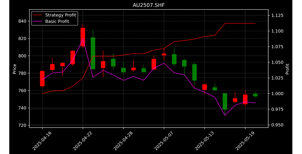Click the 740 price tick label
Screen dimensions: 302x154
pos(22,108)
